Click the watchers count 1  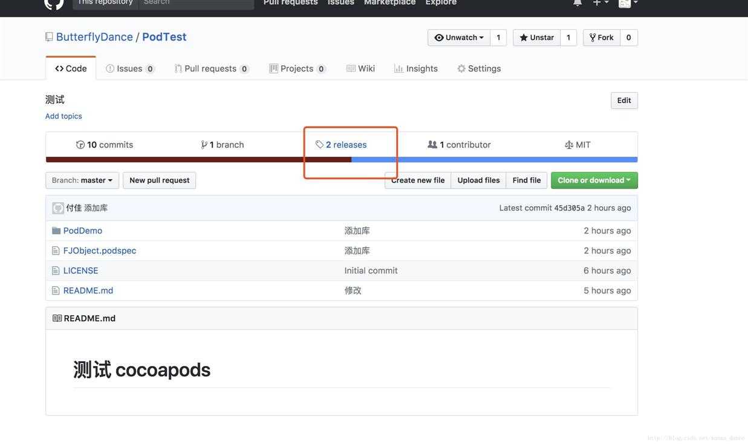click(498, 38)
